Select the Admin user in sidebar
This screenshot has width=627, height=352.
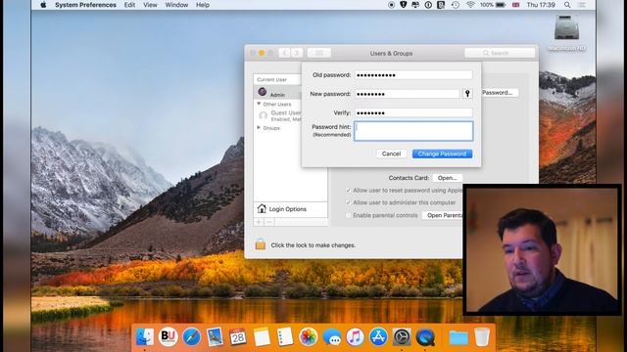[x=277, y=93]
